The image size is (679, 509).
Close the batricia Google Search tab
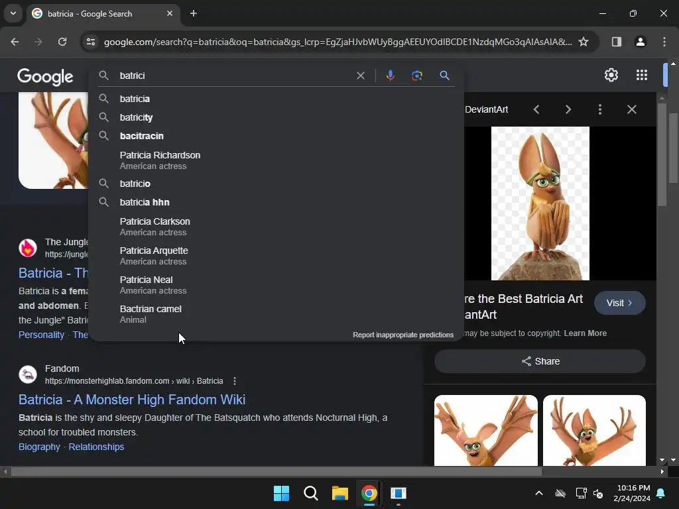coord(170,13)
